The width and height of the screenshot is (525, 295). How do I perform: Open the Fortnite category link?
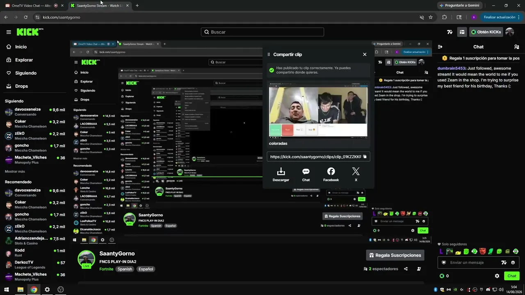[106, 269]
